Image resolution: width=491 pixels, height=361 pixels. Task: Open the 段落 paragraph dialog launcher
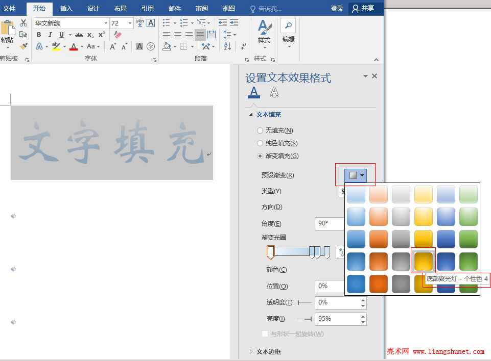pyautogui.click(x=247, y=60)
